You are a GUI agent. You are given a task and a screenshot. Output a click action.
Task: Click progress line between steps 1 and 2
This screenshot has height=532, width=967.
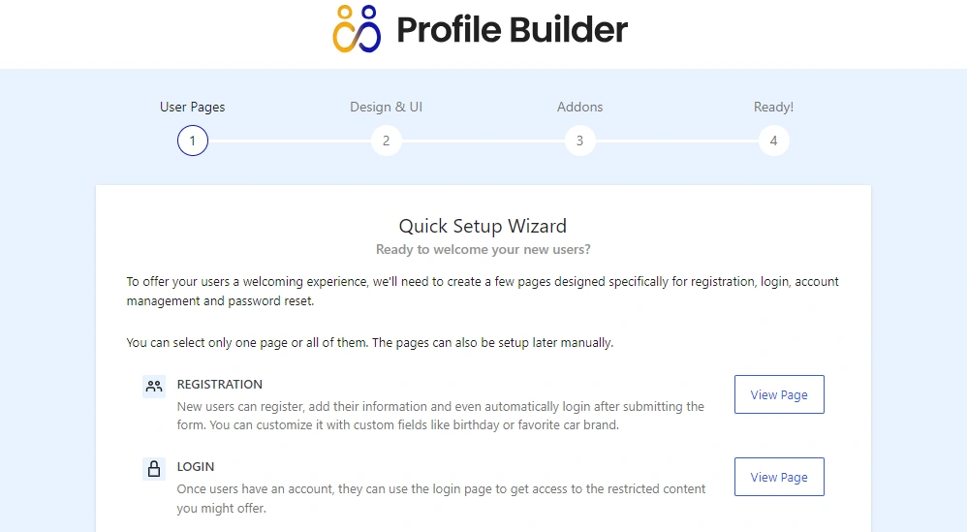(x=289, y=141)
